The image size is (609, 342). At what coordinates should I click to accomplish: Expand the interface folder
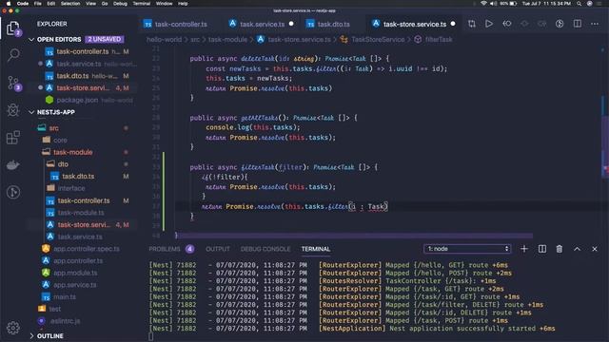point(71,188)
